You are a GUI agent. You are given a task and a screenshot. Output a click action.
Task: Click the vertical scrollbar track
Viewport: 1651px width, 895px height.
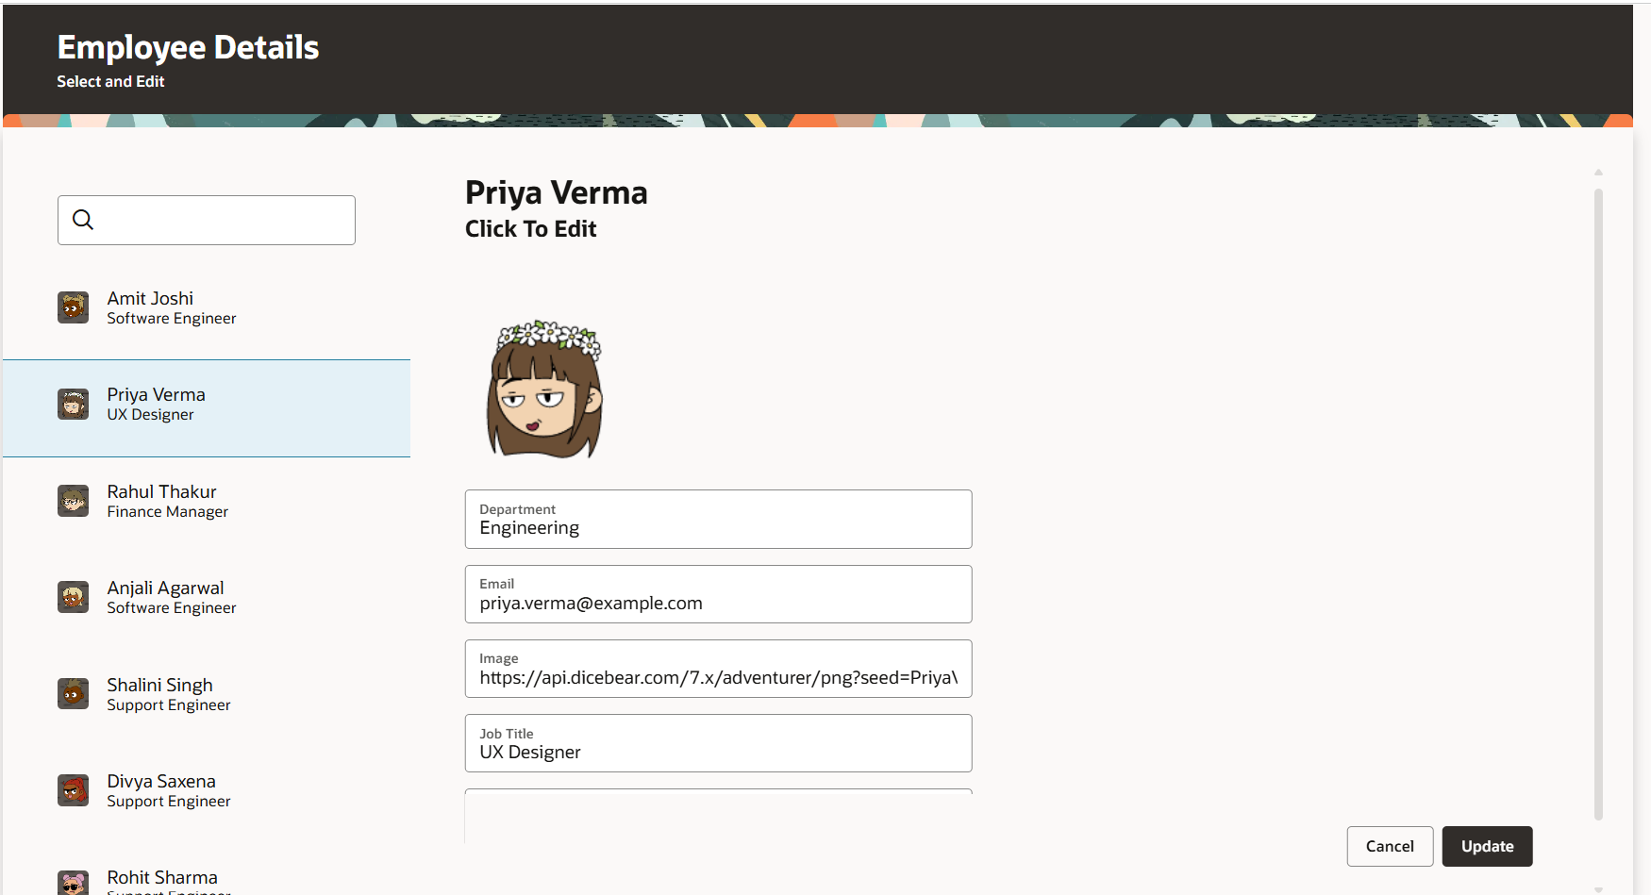coord(1598,505)
